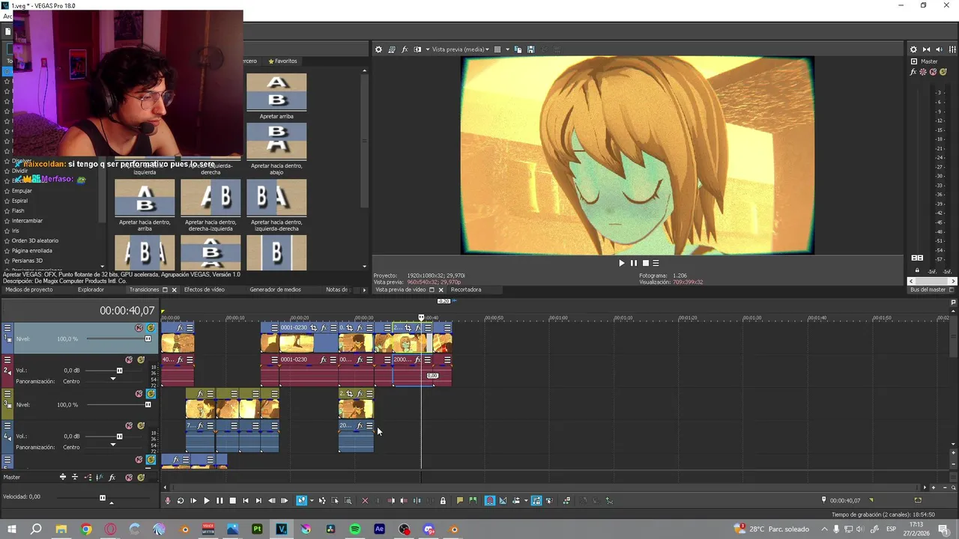Select the Espiral transition category
Viewport: 959px width, 539px height.
[x=19, y=201]
